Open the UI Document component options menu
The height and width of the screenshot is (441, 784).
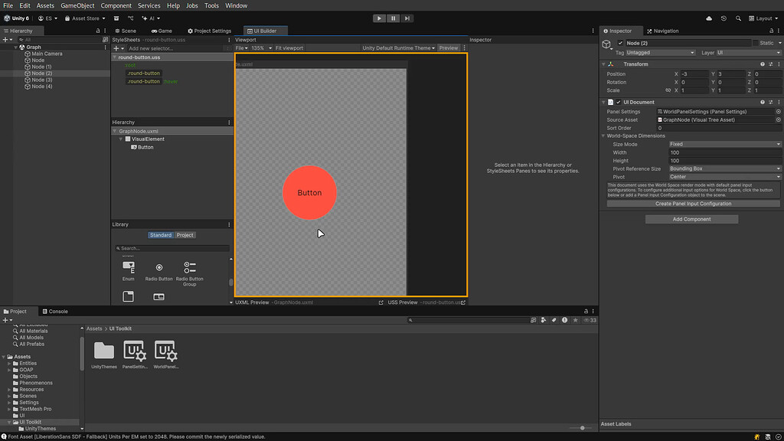click(x=779, y=102)
